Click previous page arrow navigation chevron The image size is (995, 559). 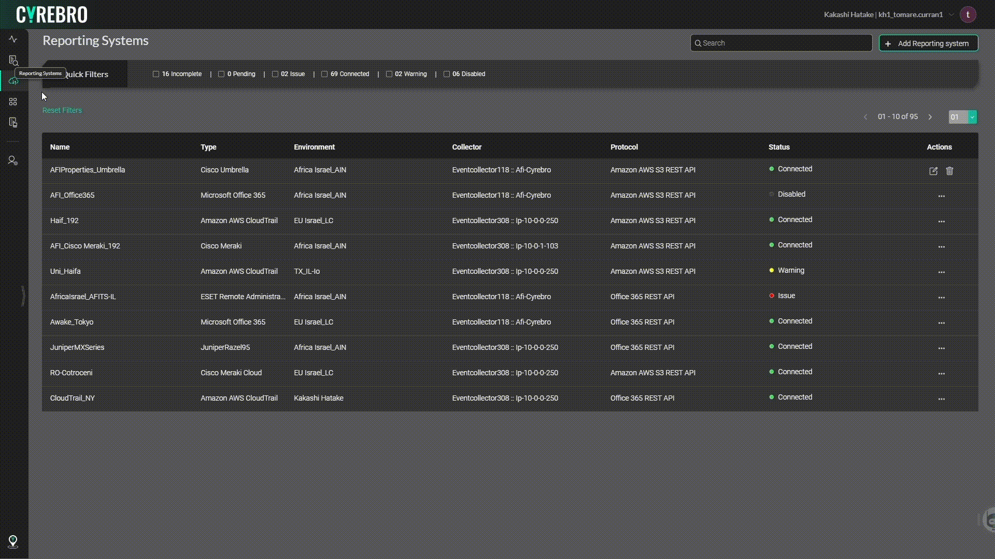865,116
